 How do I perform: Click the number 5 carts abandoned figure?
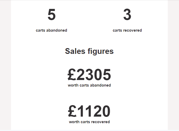pos(51,15)
